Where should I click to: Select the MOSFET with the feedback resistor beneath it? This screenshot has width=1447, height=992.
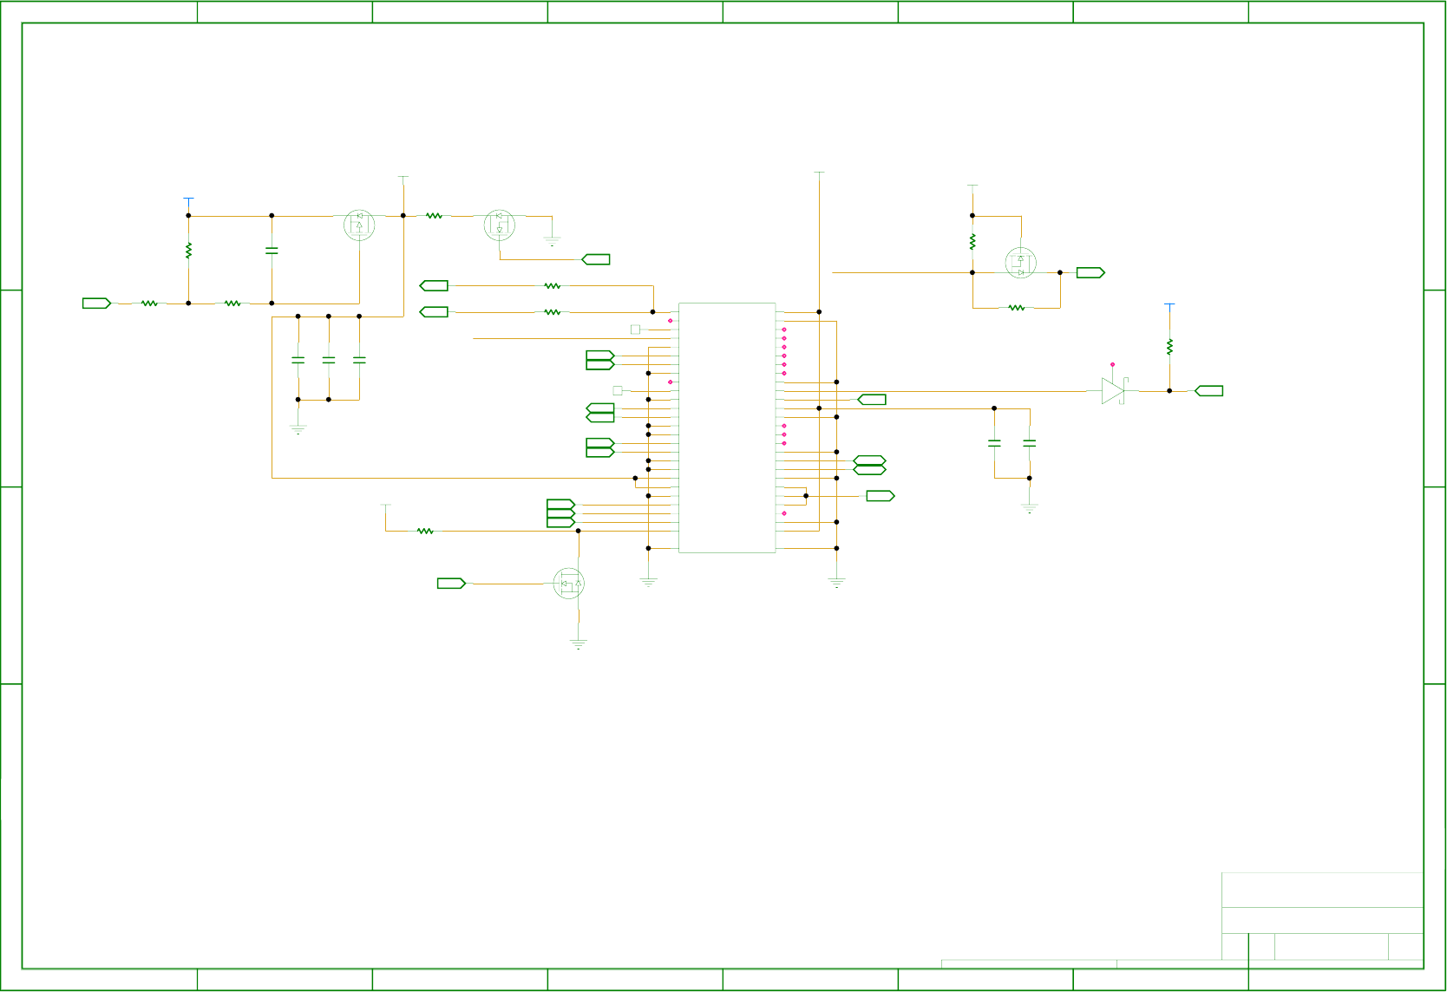click(1020, 263)
